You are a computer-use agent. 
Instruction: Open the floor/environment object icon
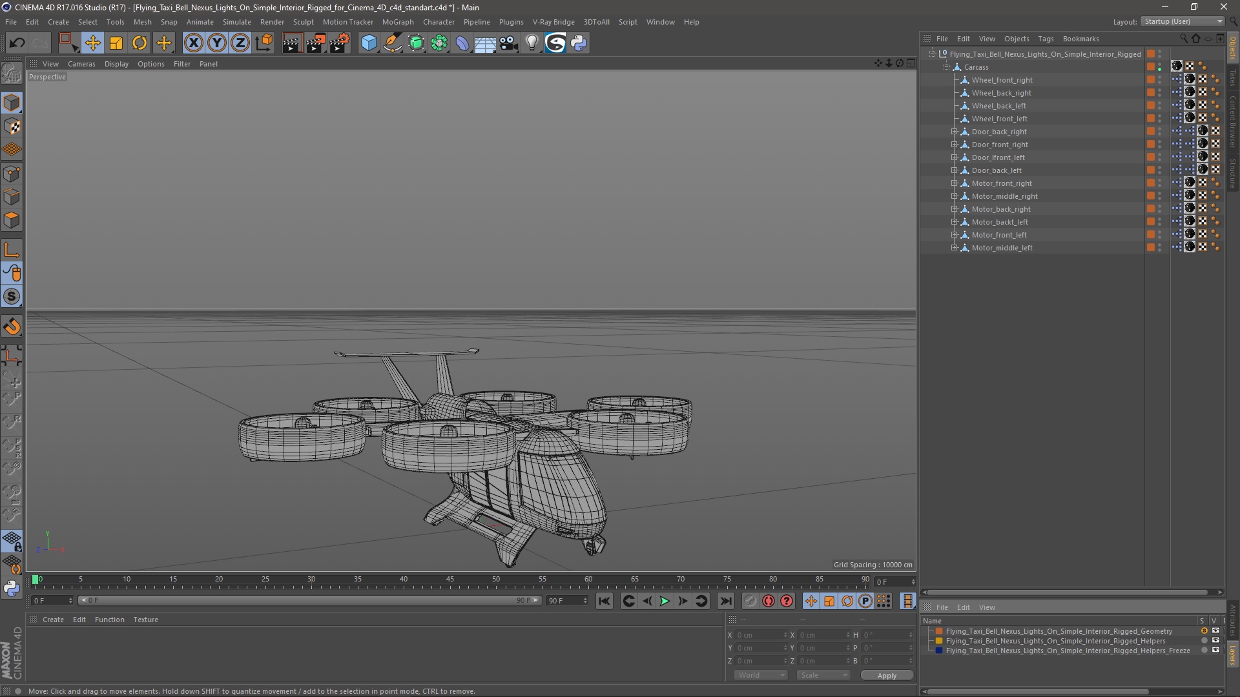(x=486, y=43)
